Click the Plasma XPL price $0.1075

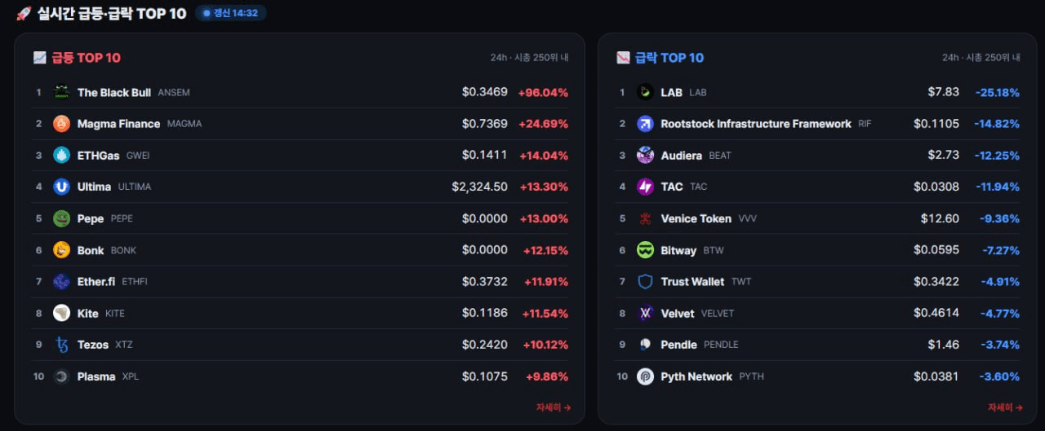point(485,376)
